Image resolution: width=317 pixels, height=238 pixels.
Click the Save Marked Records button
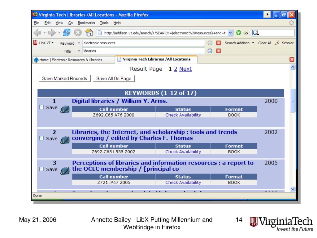(x=64, y=78)
